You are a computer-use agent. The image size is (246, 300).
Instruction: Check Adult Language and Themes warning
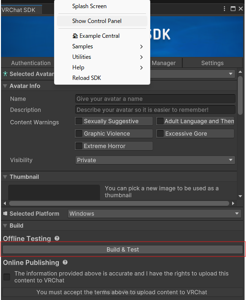[x=160, y=121]
